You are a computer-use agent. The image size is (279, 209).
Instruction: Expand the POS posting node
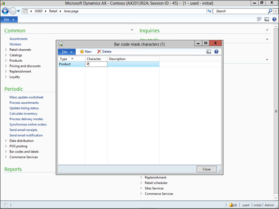6,146
